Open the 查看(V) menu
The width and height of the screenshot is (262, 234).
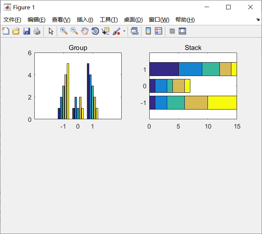point(61,20)
